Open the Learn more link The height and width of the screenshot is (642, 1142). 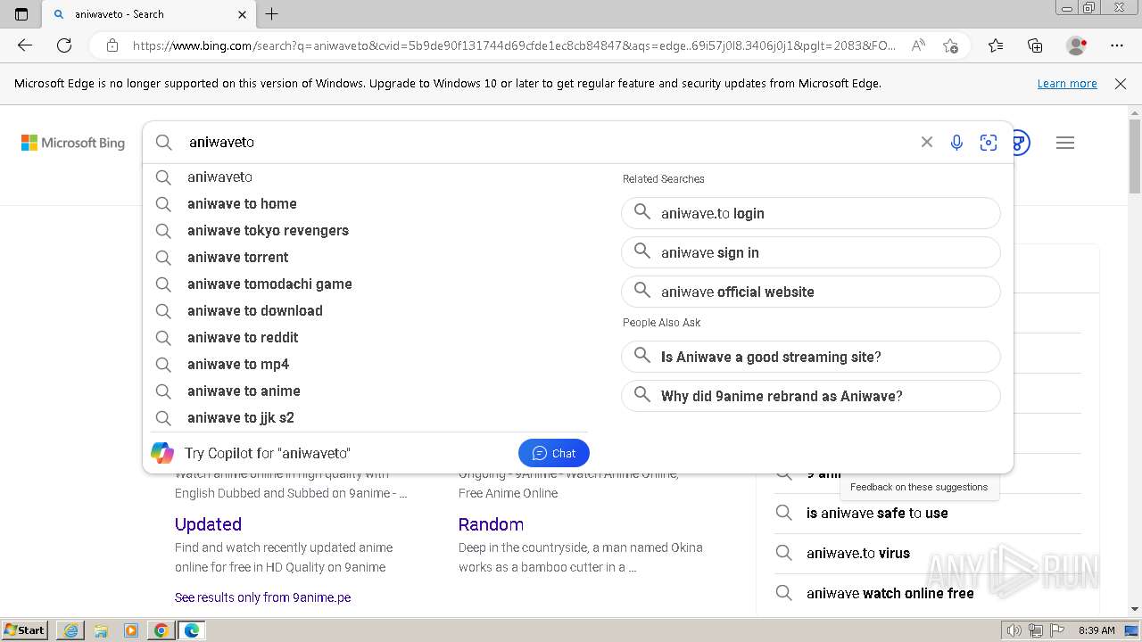[1067, 84]
